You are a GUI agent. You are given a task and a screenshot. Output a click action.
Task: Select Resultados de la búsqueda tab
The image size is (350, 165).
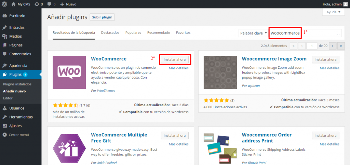tap(74, 32)
